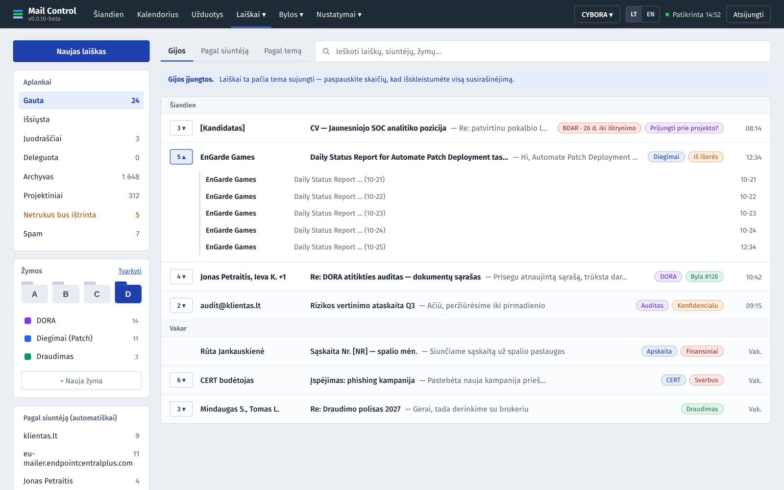Expand the Jonas Petraitis thread count 4
Viewport: 784px width, 490px height.
181,277
